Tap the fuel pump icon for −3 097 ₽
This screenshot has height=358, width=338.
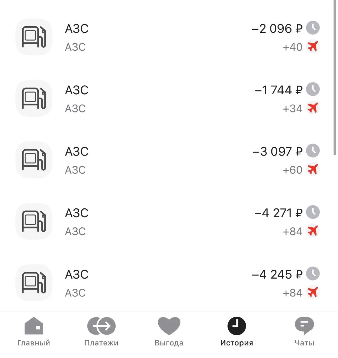pyautogui.click(x=34, y=160)
